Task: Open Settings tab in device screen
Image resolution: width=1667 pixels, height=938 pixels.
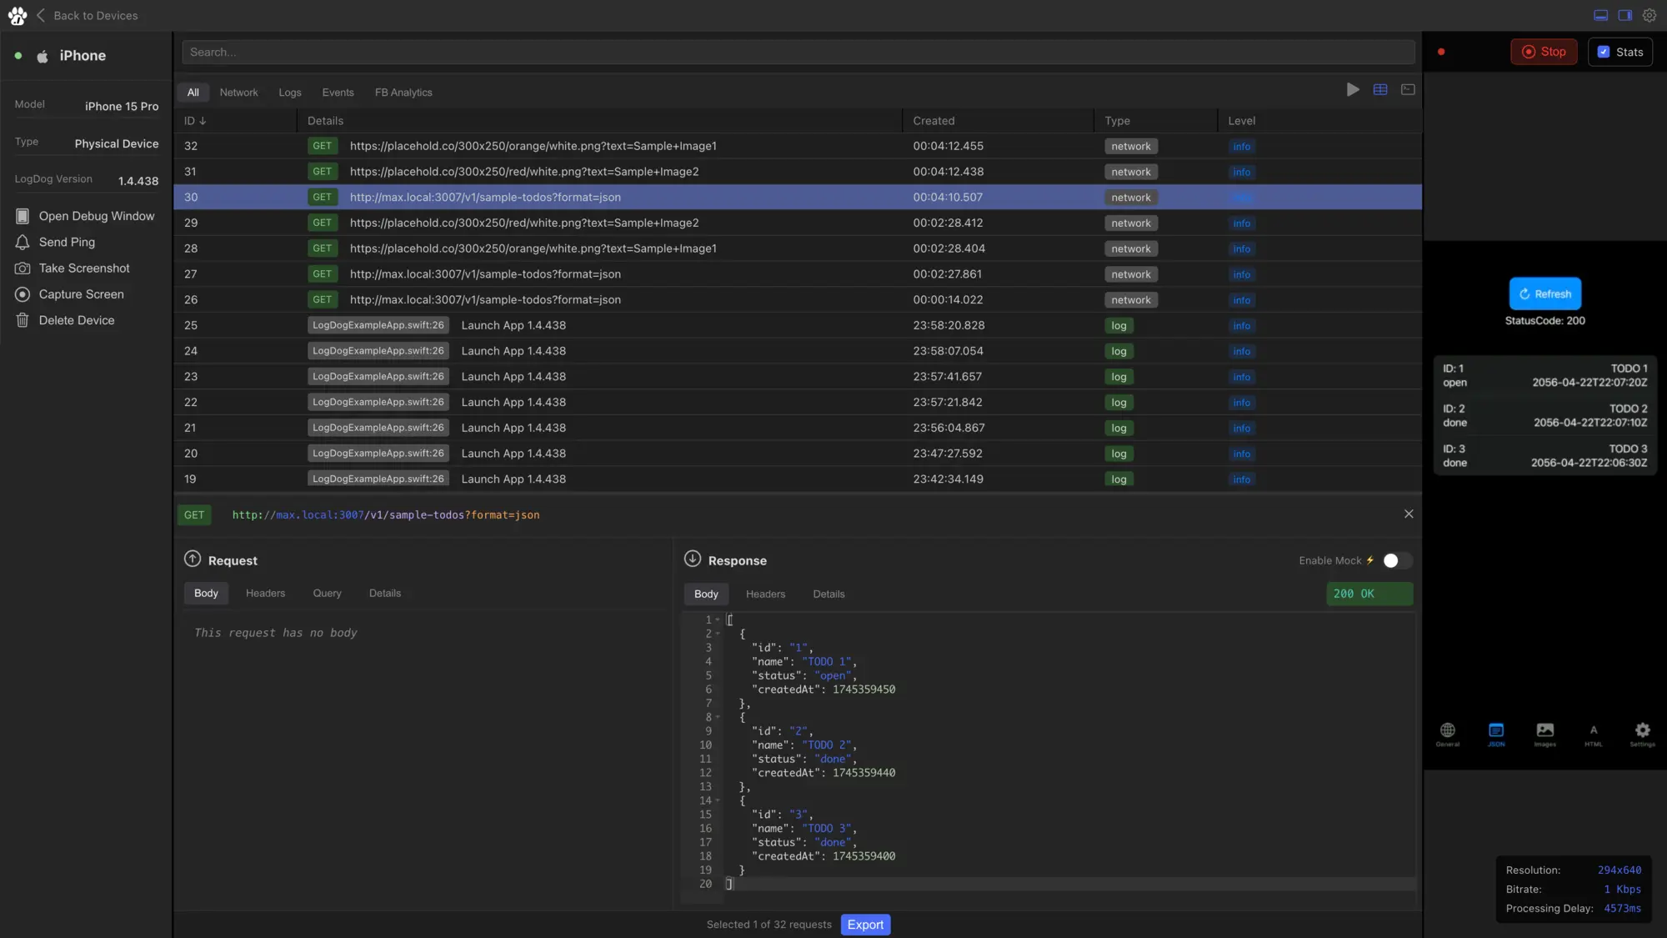Action: pos(1642,734)
